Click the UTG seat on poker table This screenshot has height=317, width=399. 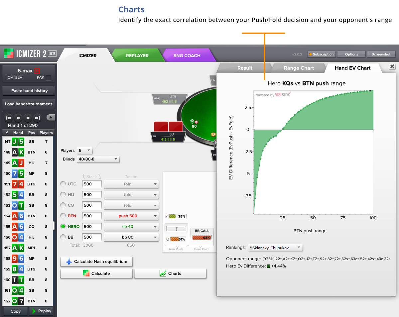(x=169, y=99)
